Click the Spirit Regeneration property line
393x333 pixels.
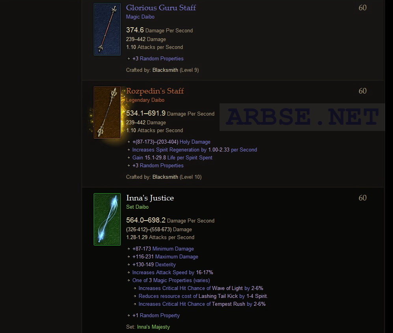tap(194, 150)
